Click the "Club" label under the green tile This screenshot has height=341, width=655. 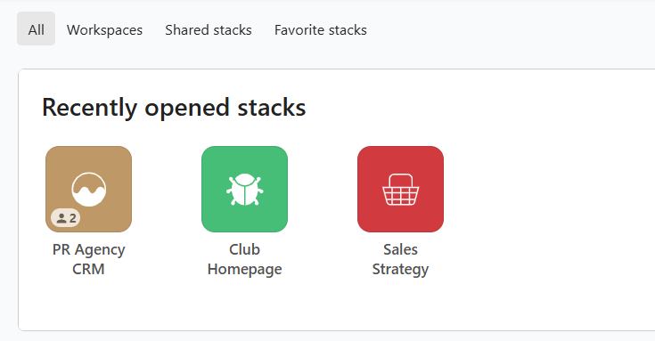tap(244, 249)
